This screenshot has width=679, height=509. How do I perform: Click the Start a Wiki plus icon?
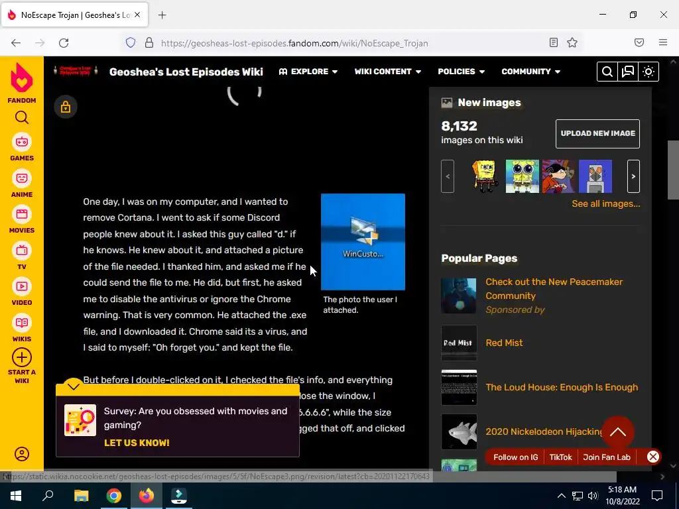point(22,357)
